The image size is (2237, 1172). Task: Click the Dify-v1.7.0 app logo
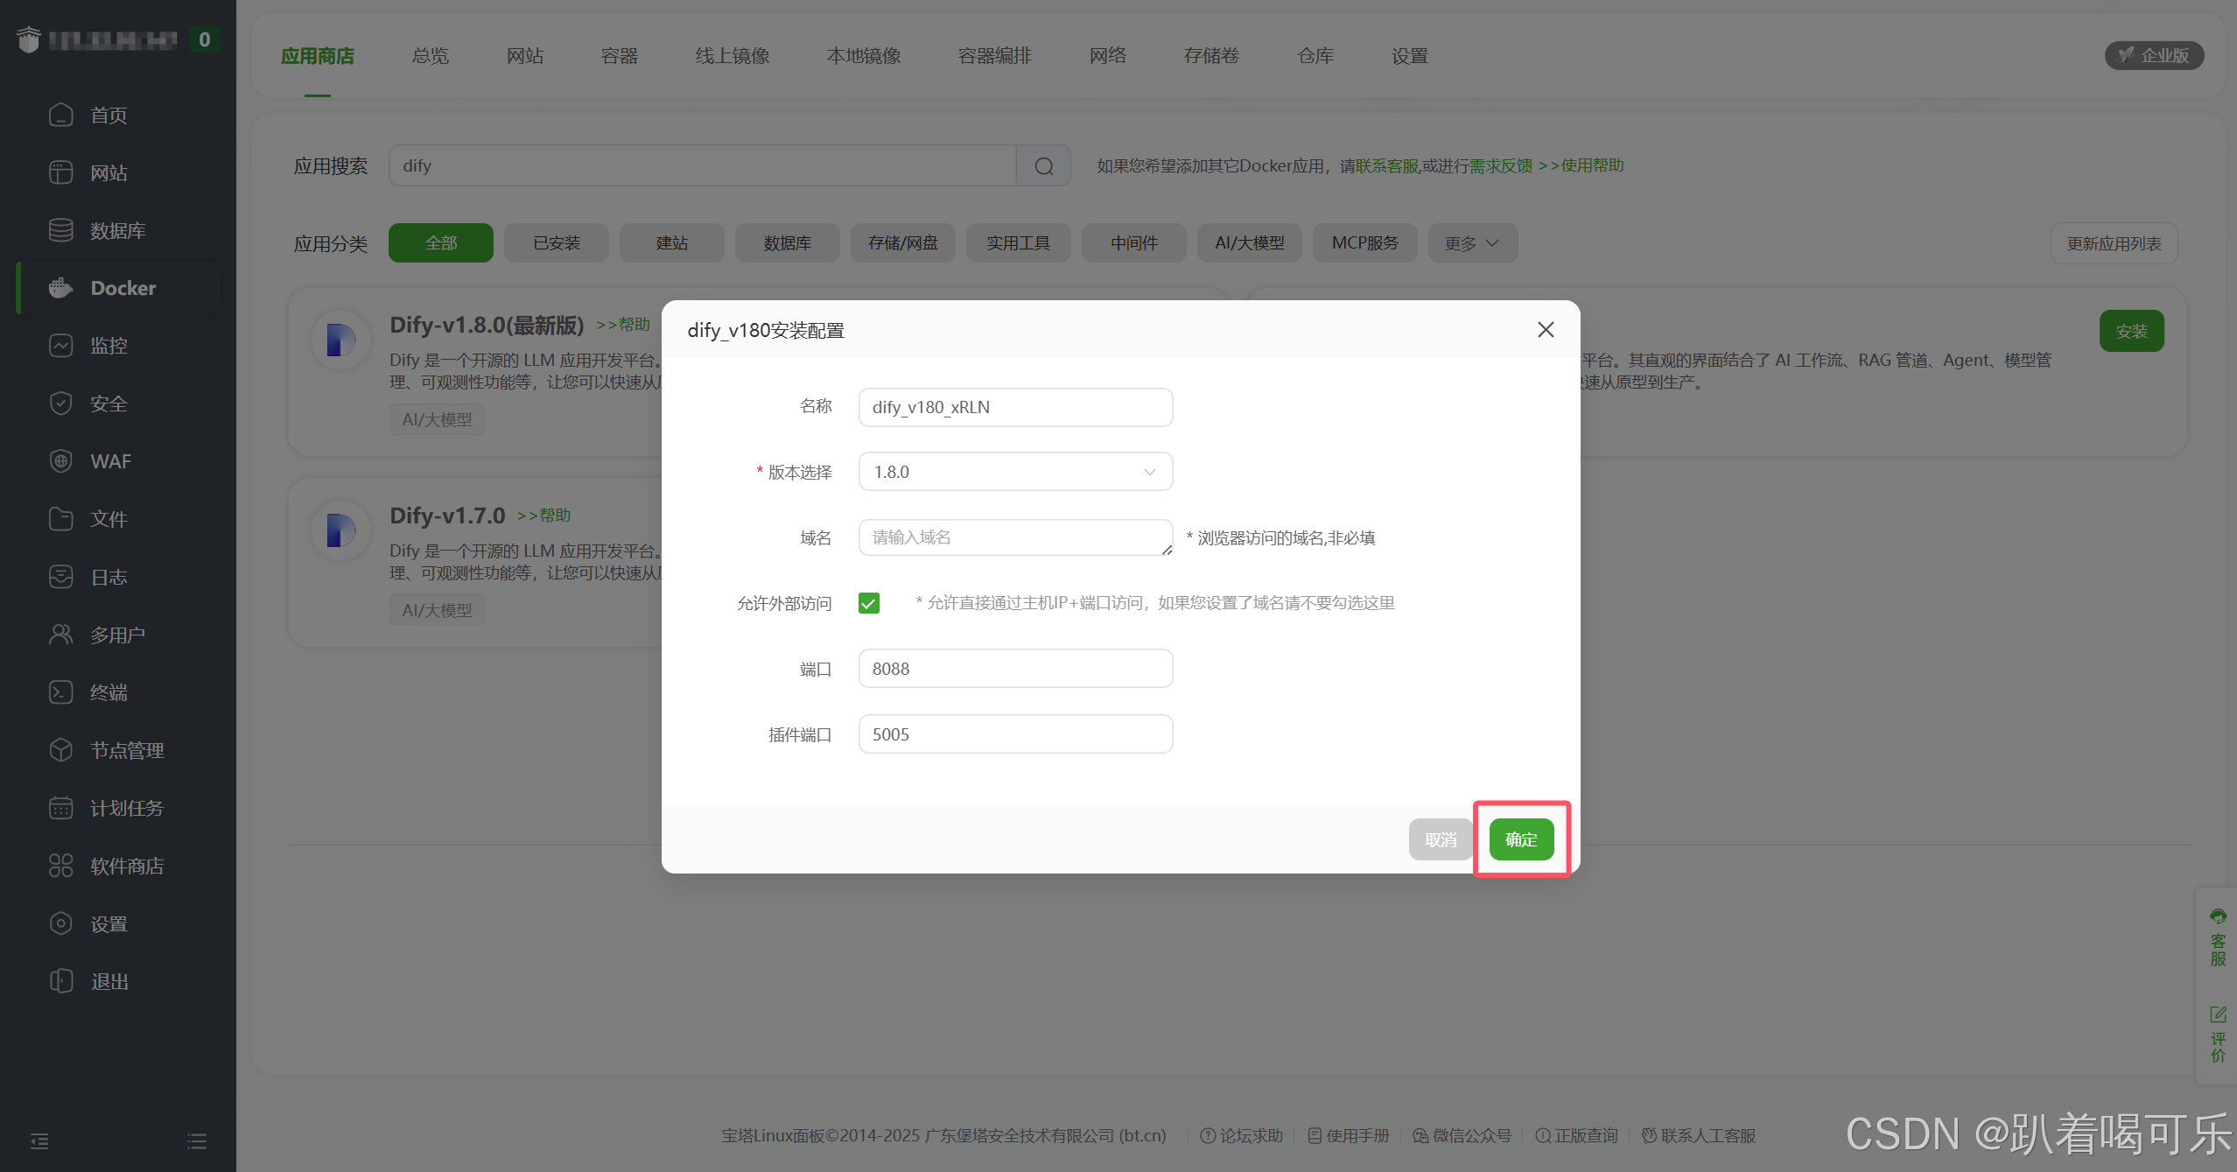point(340,530)
